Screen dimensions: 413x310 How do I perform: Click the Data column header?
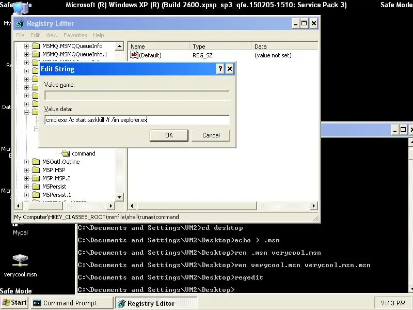tap(284, 47)
